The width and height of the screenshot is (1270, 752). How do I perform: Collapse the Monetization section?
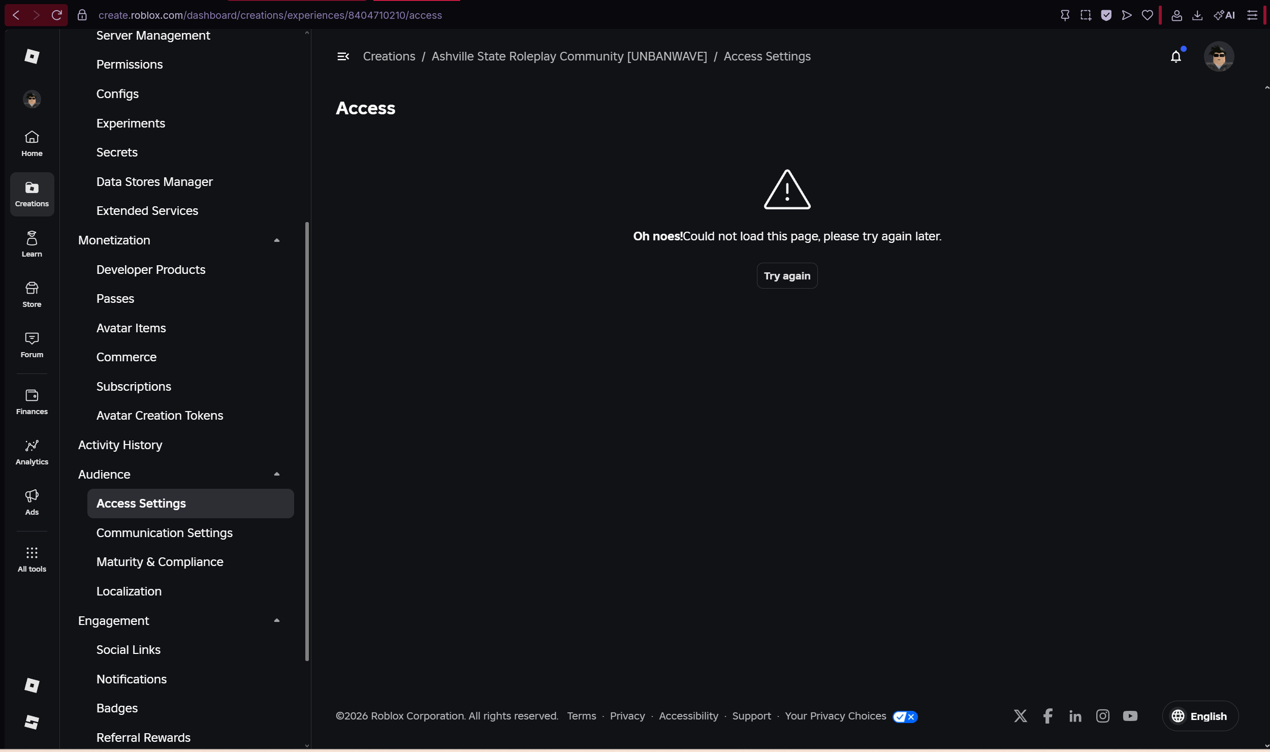click(x=277, y=239)
